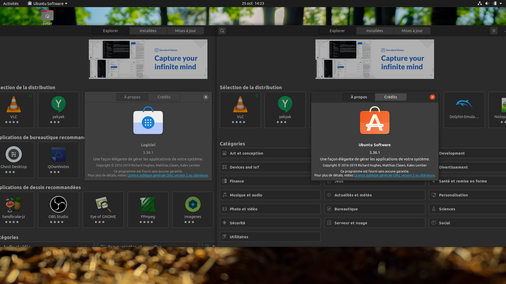506x284 pixels.
Task: Open the hamburger menu in the right window
Action: [x=494, y=31]
